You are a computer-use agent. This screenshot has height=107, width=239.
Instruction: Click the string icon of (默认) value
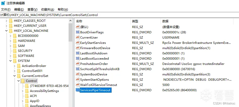pos(78,27)
